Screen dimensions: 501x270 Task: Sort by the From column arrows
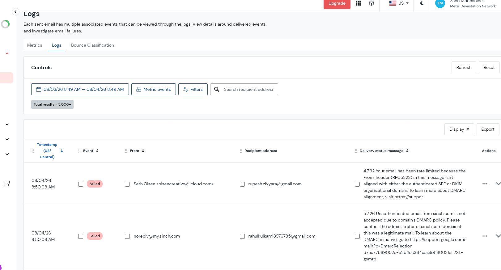pyautogui.click(x=143, y=151)
